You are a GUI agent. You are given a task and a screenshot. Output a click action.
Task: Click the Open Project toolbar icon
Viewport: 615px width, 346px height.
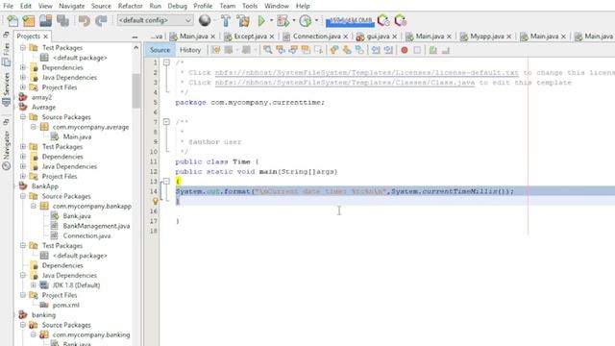point(45,20)
